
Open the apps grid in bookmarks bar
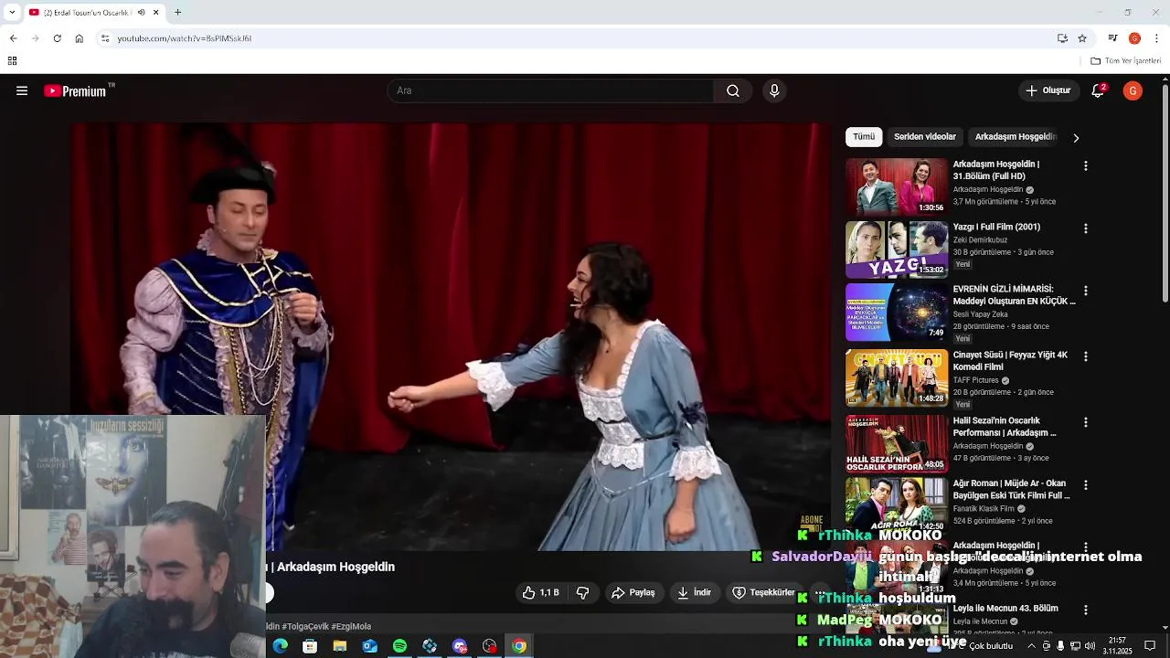[x=12, y=61]
